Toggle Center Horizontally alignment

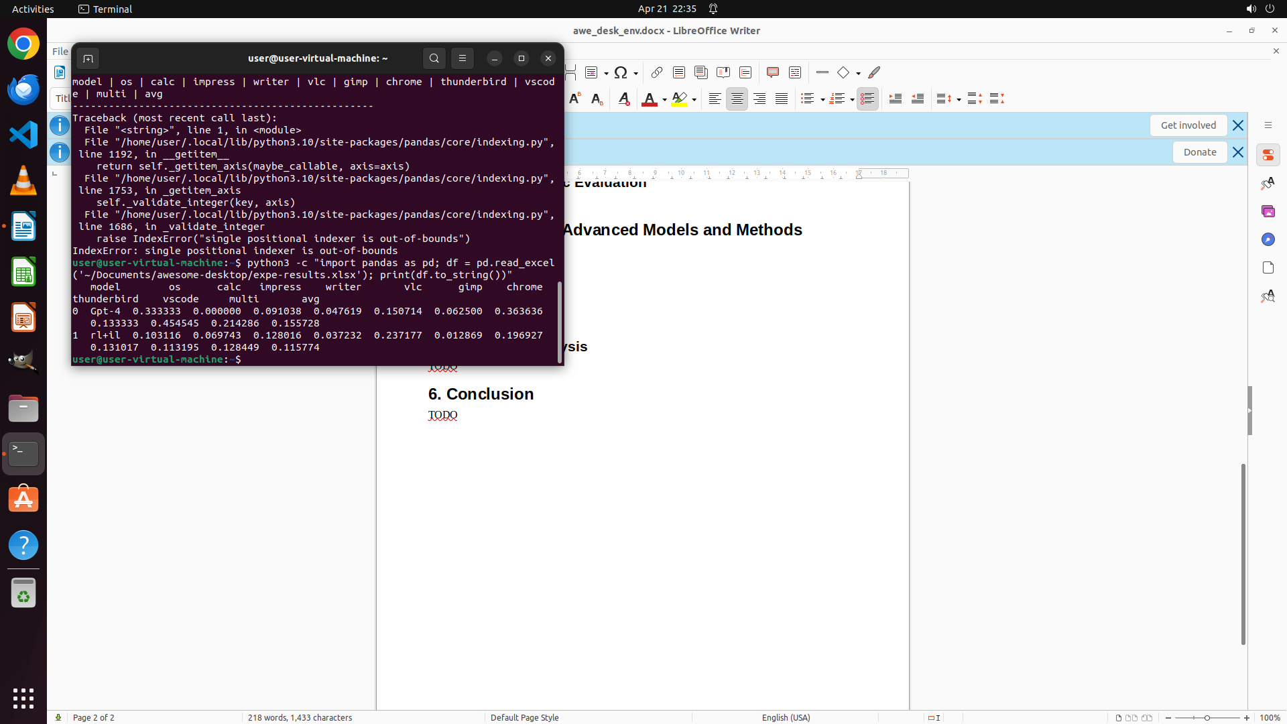(737, 99)
